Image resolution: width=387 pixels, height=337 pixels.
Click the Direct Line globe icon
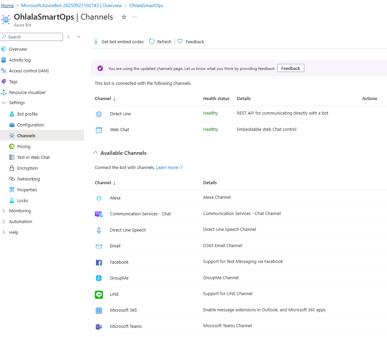coord(99,114)
